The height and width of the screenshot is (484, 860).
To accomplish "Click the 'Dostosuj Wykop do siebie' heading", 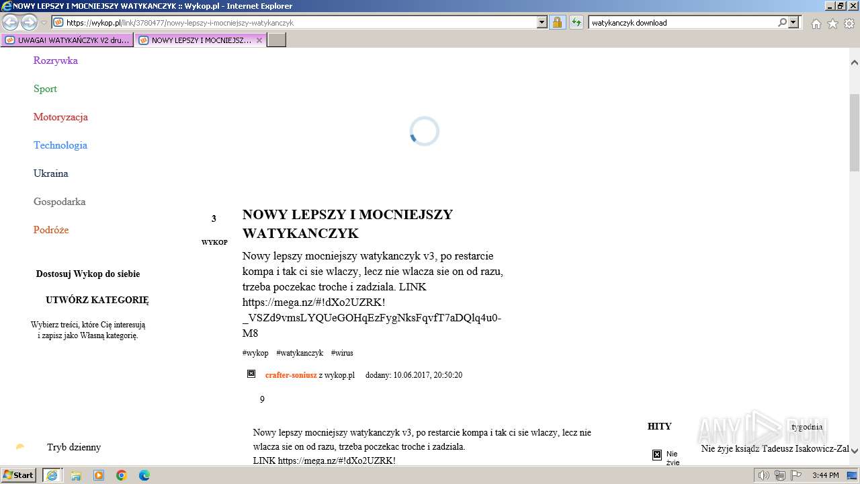I will [x=88, y=274].
